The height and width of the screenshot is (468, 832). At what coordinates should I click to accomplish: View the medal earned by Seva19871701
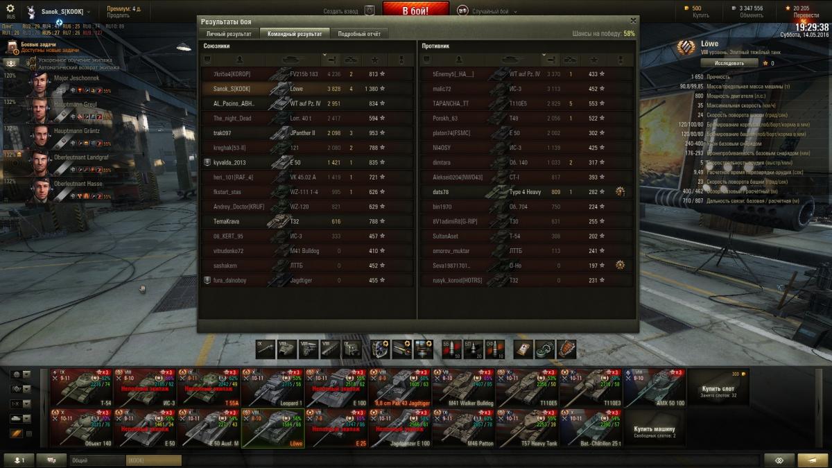point(620,265)
